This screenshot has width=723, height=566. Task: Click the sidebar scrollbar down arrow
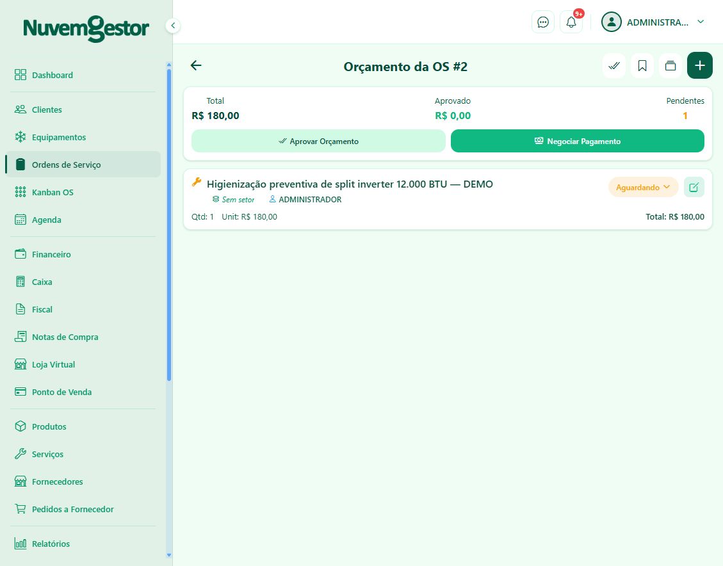169,555
